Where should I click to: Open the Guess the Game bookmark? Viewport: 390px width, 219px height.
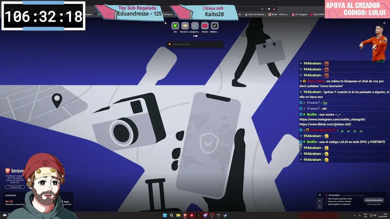click(255, 14)
